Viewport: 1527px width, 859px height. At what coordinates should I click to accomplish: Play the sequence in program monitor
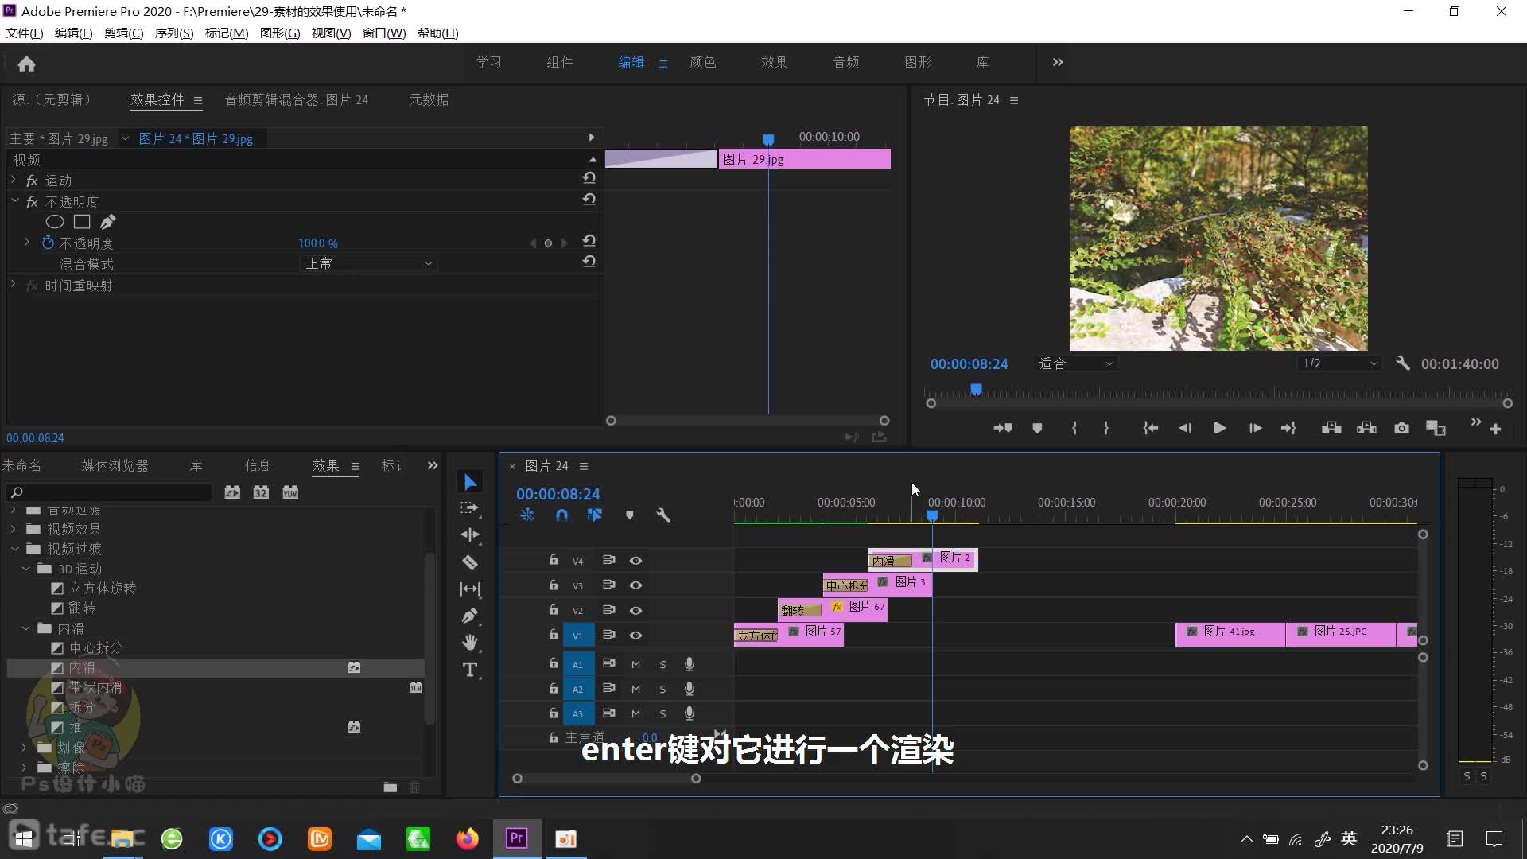coord(1219,428)
